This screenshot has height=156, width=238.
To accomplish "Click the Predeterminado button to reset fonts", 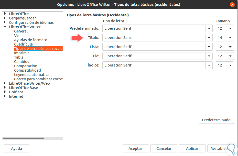I will (x=216, y=120).
